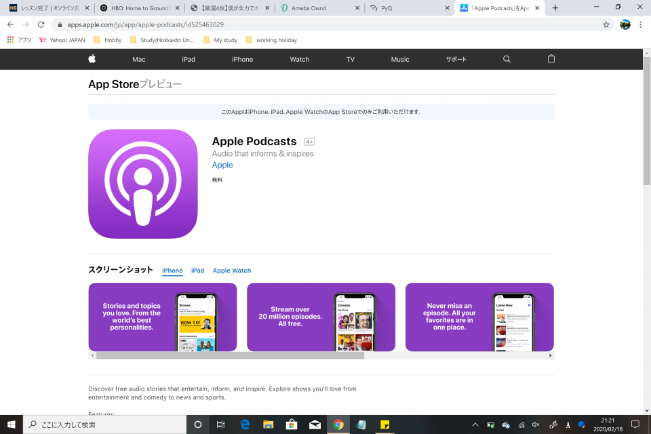Go back to the previous page
651x434 pixels.
coord(10,24)
